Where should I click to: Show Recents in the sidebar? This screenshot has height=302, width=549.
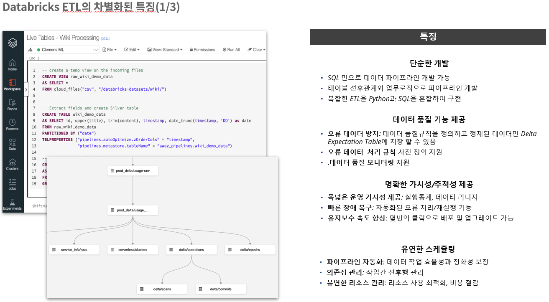(x=13, y=124)
